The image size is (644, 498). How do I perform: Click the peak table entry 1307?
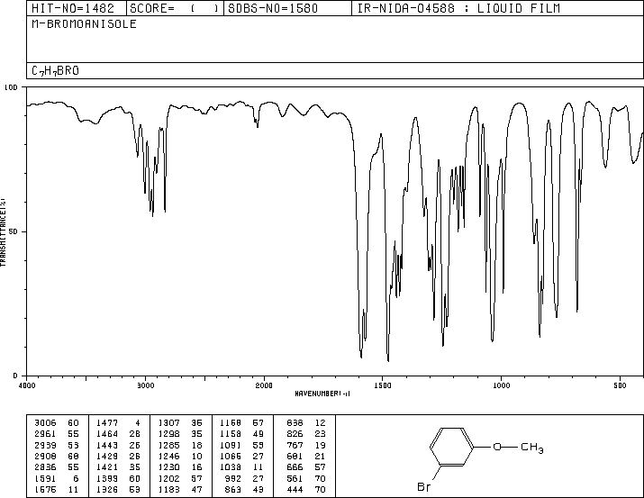click(168, 423)
